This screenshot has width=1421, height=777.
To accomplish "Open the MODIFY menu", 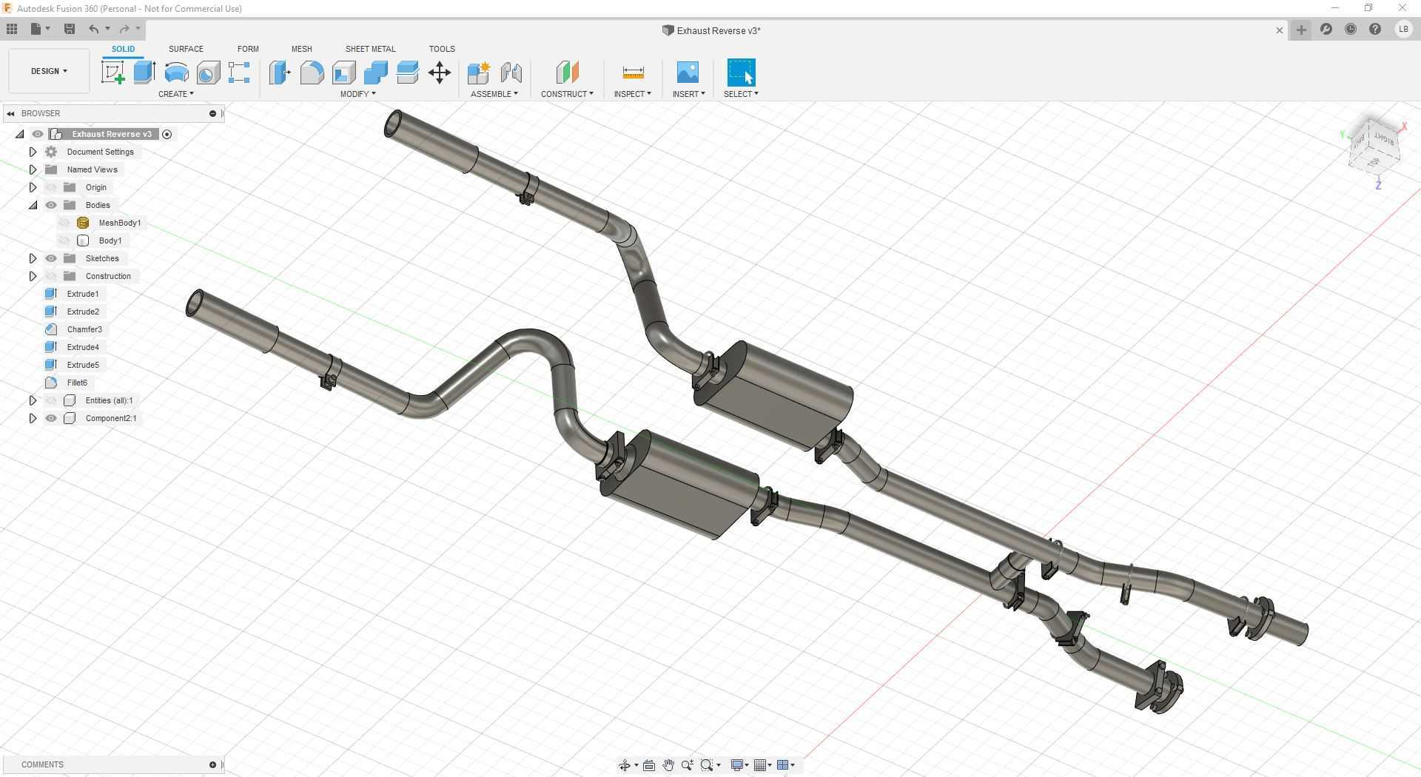I will coord(357,94).
